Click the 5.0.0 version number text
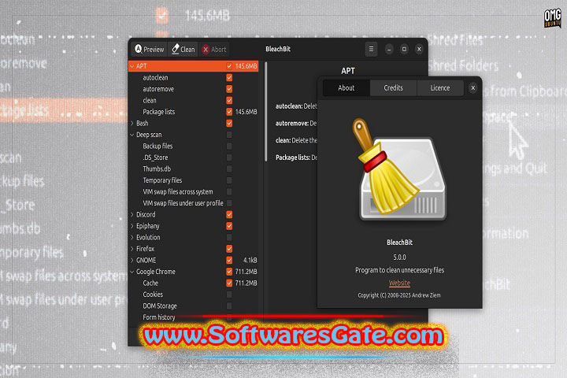Viewport: 567px width, 378px height. coord(399,258)
